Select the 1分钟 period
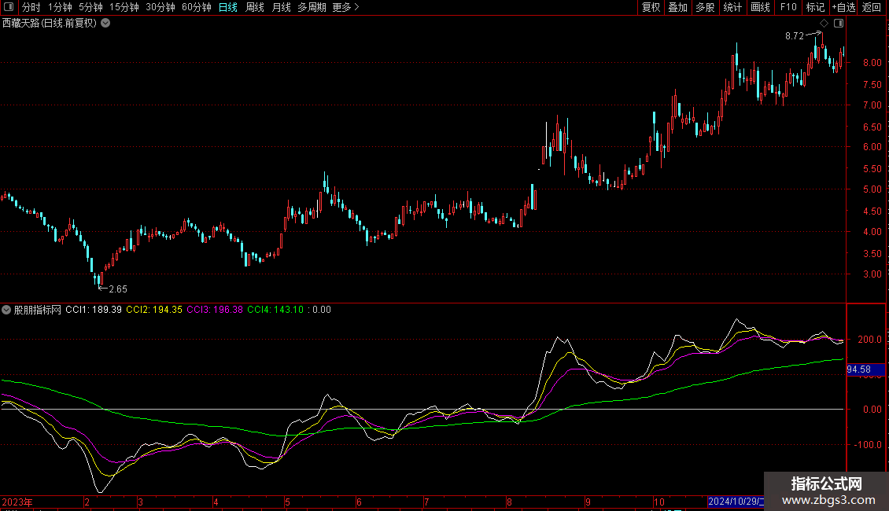Screen dimensions: 889x511 60,7
